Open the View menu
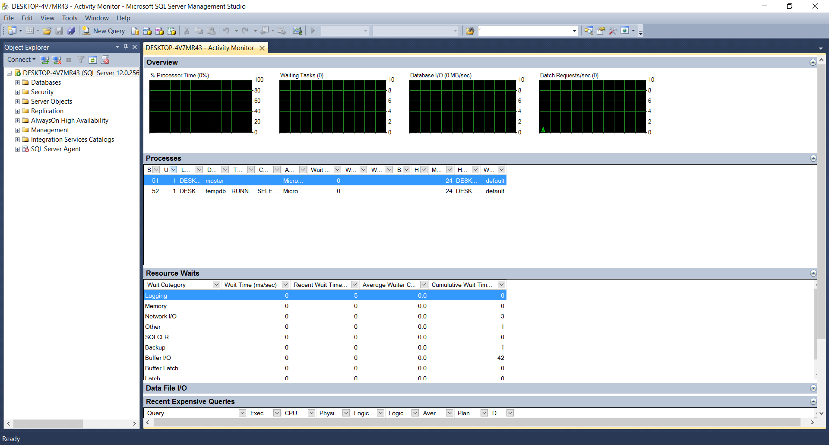This screenshot has width=829, height=445. (x=47, y=18)
